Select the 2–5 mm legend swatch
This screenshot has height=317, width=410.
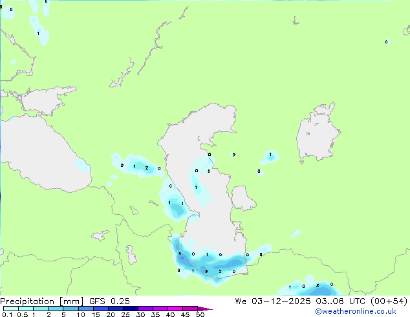(x=56, y=309)
